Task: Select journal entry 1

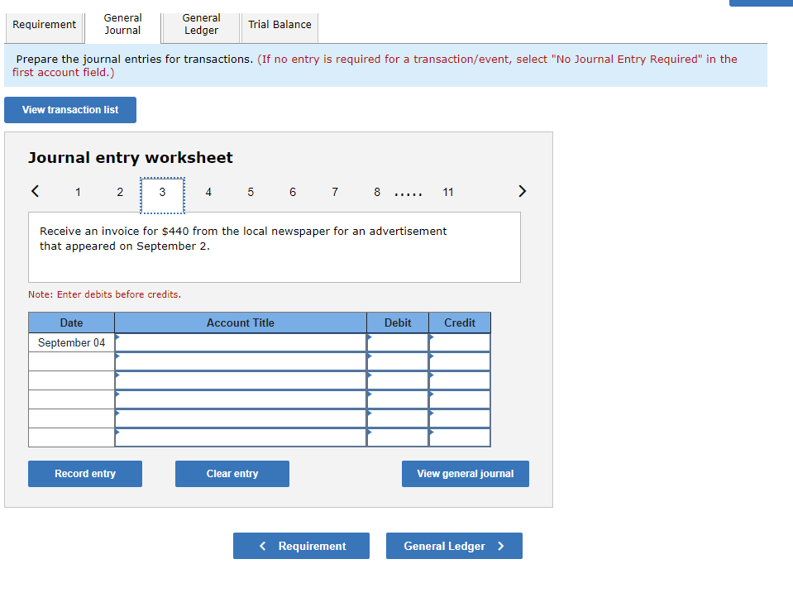Action: (78, 192)
